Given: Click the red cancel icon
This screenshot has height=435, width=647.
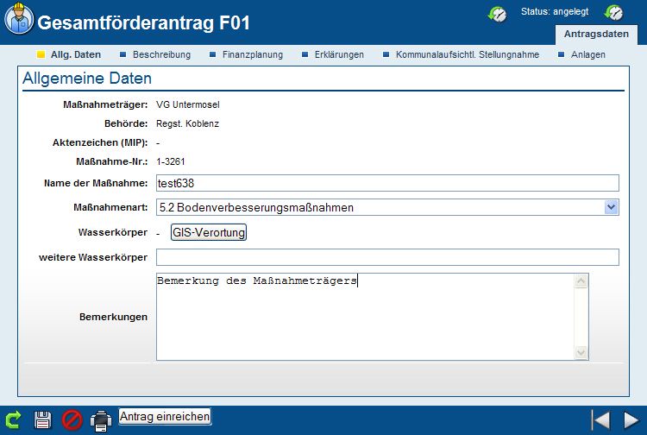Looking at the screenshot, I should point(72,420).
